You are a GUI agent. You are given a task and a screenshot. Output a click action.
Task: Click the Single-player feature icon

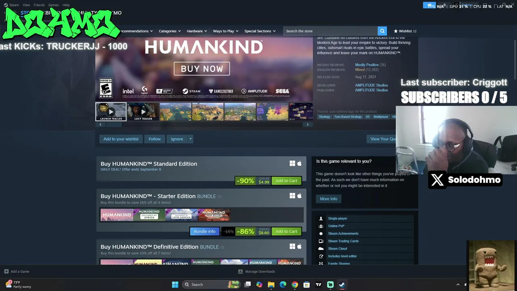[321, 219]
